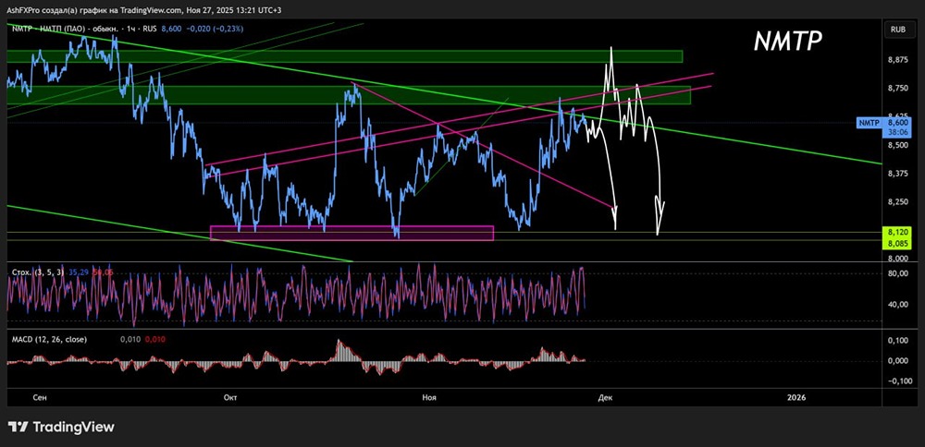Screen dimensions: 925x447
Task: Click the 8,120 price level label
Action: coord(898,232)
